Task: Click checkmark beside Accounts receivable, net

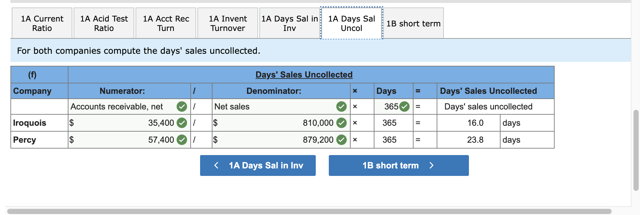Action: pyautogui.click(x=182, y=107)
